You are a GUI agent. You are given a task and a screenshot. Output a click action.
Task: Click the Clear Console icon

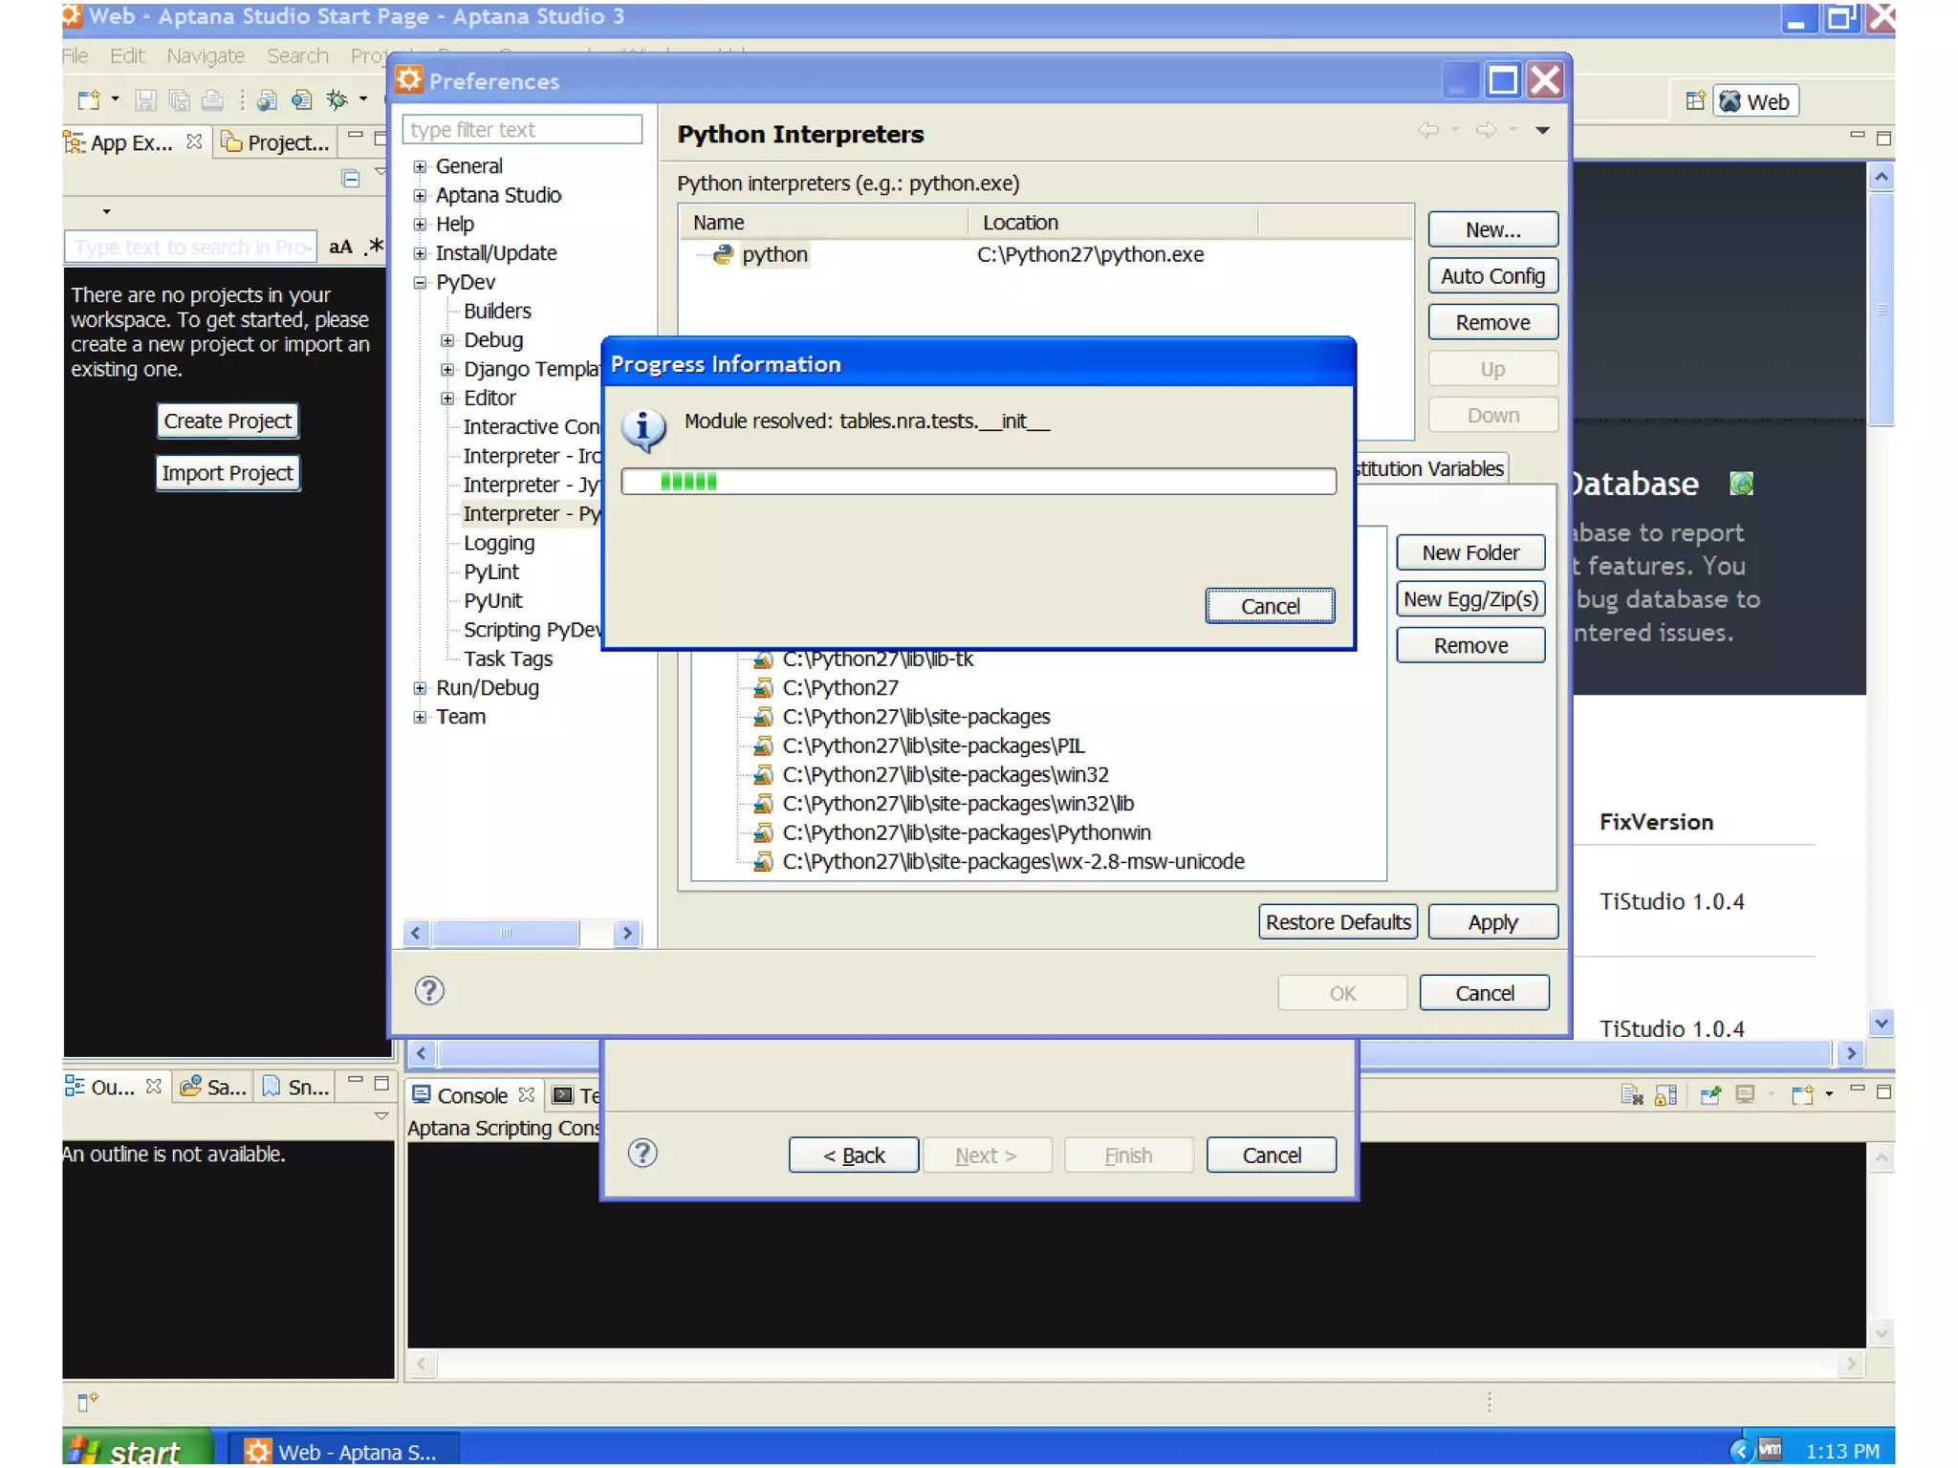1632,1095
